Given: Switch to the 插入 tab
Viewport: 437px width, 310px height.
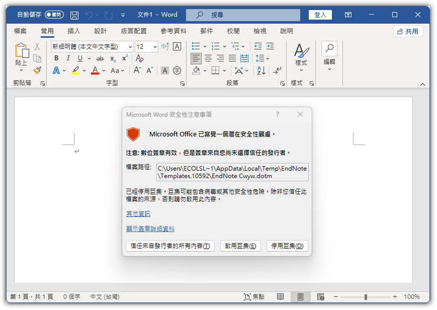Looking at the screenshot, I should 74,31.
